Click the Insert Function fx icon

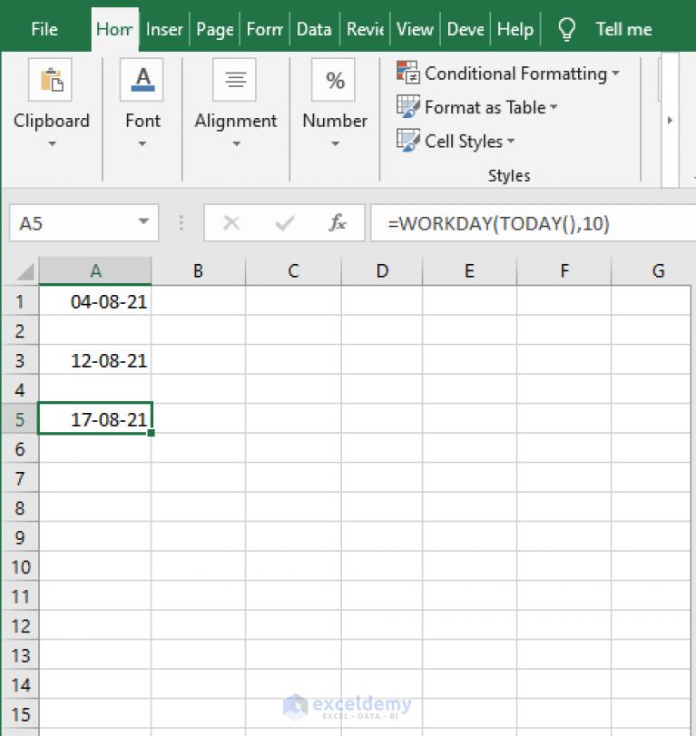[338, 222]
